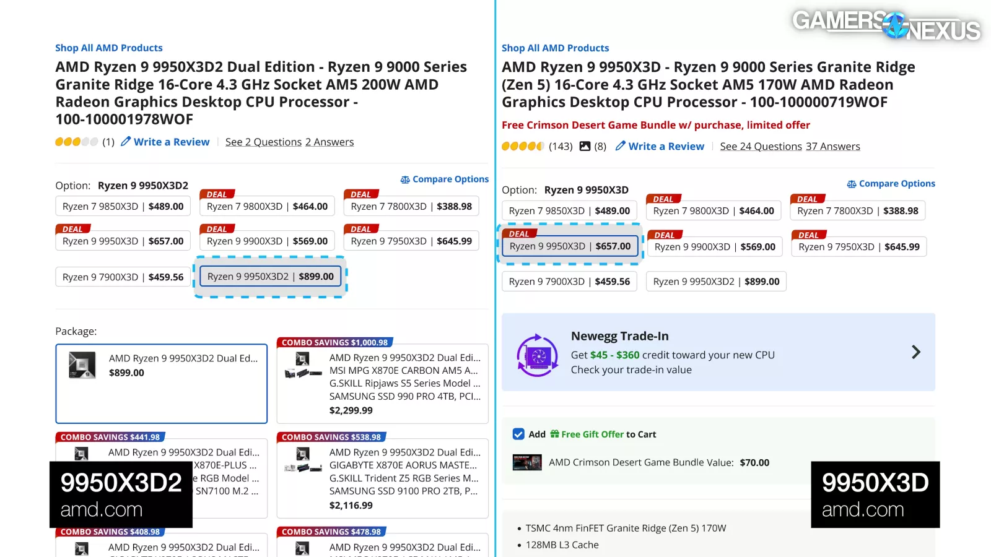Click the Gamers Nexus logo

pyautogui.click(x=886, y=25)
